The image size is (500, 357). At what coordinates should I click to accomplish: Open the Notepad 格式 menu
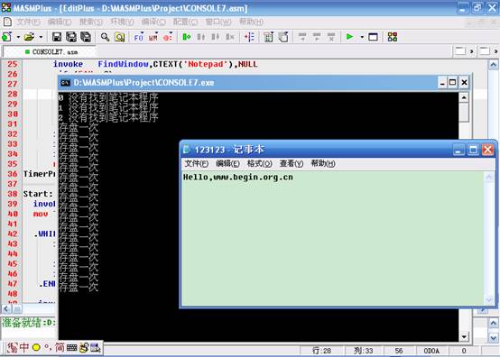click(x=260, y=164)
